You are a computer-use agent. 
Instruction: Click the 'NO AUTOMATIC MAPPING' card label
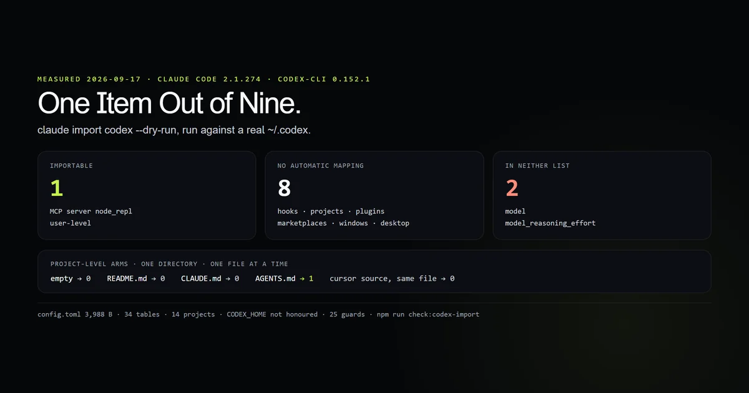click(x=320, y=166)
